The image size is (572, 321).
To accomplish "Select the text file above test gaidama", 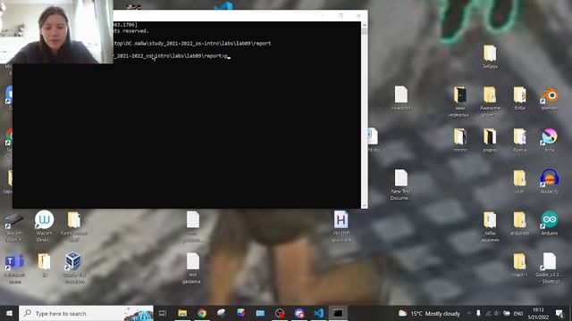I will [x=193, y=226].
